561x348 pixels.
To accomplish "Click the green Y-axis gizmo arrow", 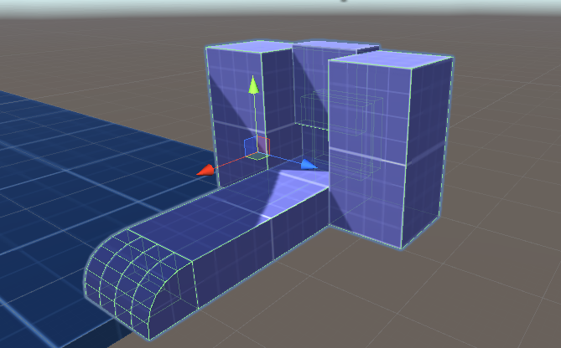I will click(x=253, y=85).
